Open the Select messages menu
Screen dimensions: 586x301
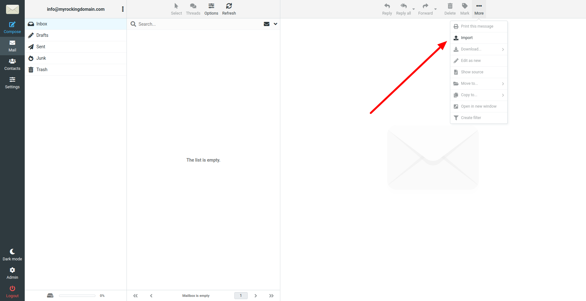(x=176, y=9)
